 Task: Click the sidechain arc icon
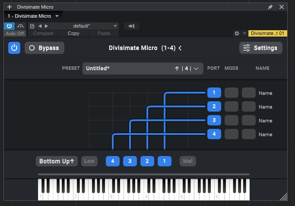pos(20,26)
